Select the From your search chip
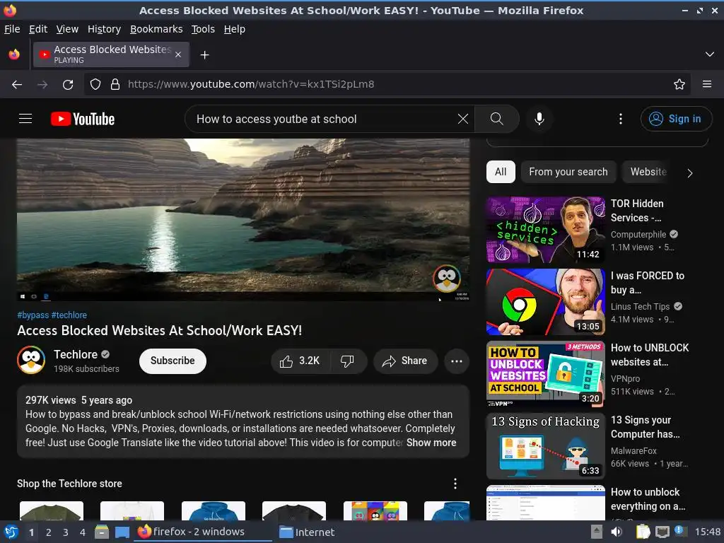Image resolution: width=724 pixels, height=543 pixels. [x=568, y=172]
